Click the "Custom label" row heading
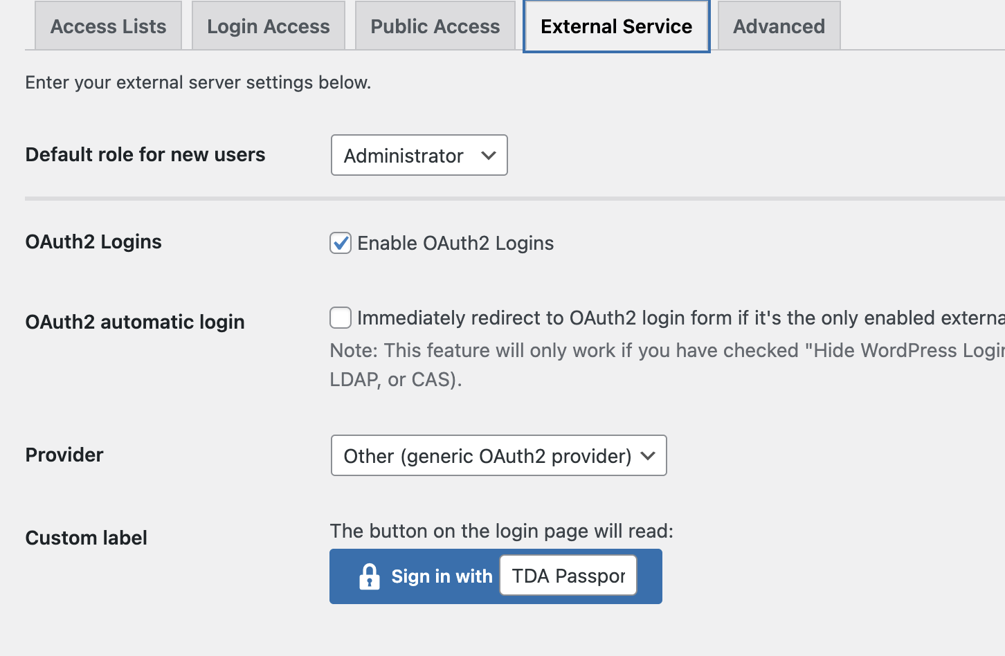Screen dimensions: 1005x656 (87, 538)
